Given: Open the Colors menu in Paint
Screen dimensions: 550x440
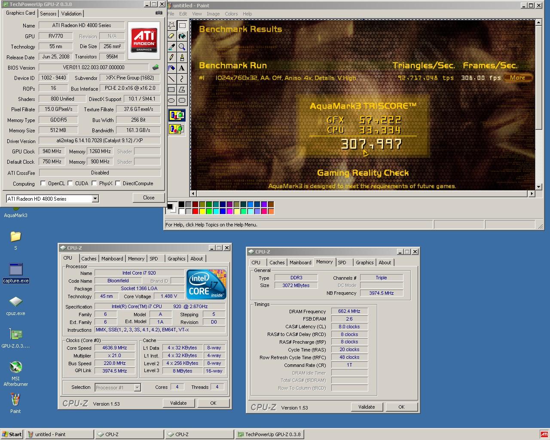Looking at the screenshot, I should pyautogui.click(x=231, y=14).
